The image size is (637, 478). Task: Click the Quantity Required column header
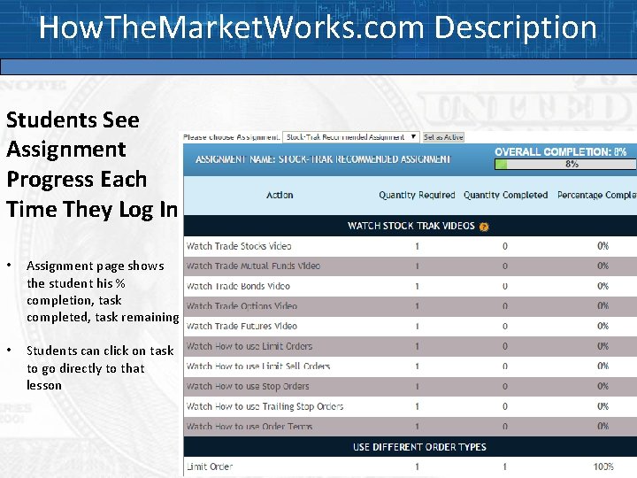[417, 195]
